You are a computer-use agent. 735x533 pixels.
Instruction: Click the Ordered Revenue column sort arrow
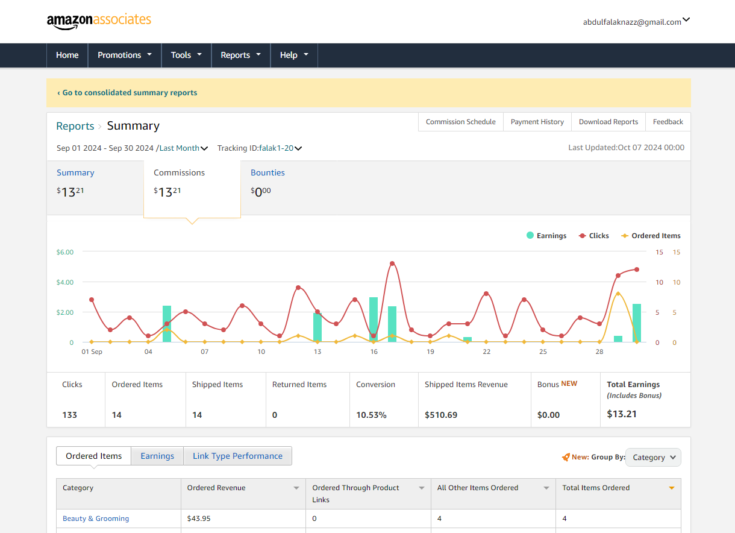point(296,488)
